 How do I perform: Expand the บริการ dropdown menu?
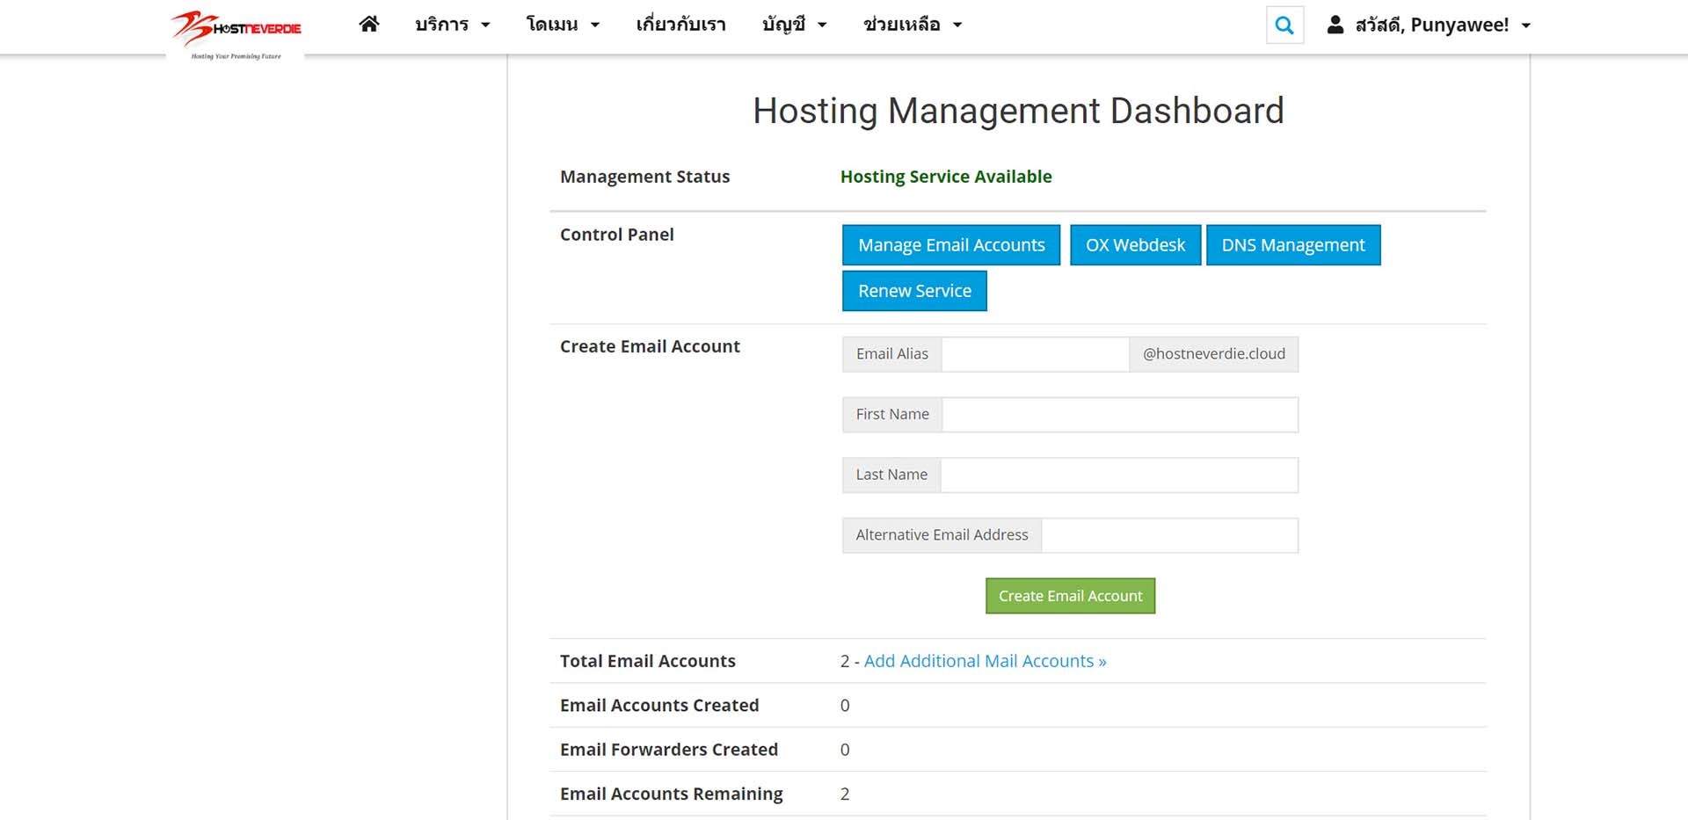click(452, 25)
